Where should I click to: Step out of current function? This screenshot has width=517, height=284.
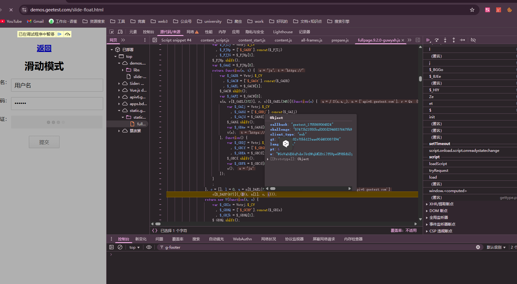click(454, 40)
